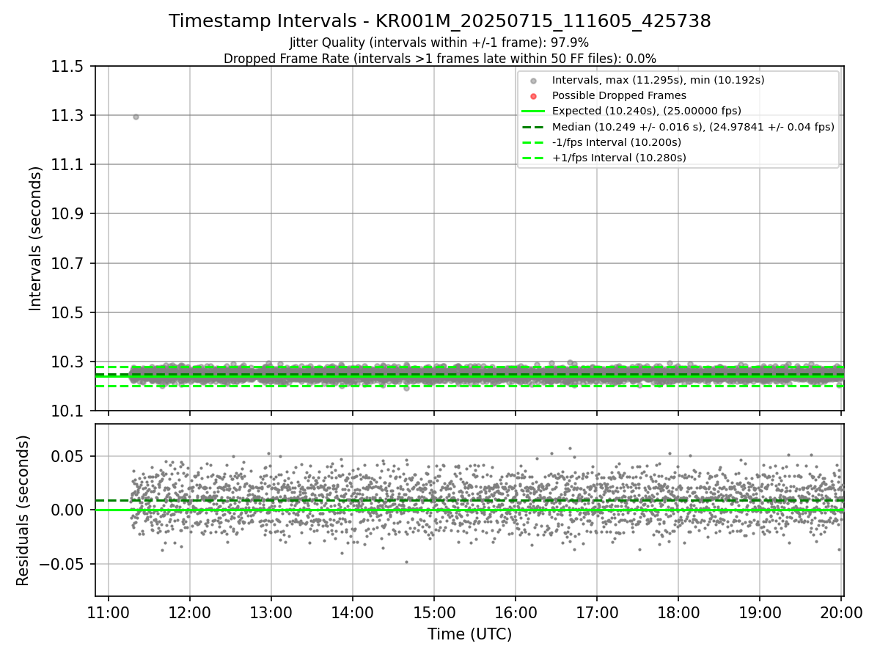Image resolution: width=880 pixels, height=660 pixels.
Task: Select legend entry starting with 'Median (10.249'
Action: click(693, 127)
